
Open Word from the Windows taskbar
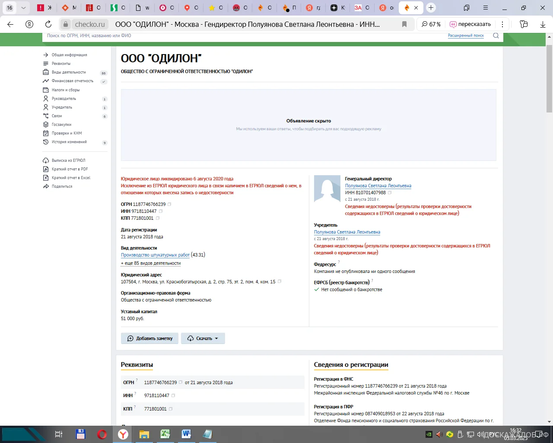pyautogui.click(x=186, y=434)
